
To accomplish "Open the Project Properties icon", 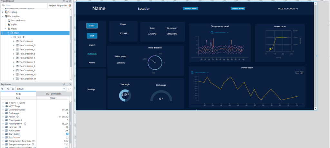I will point(70,5).
